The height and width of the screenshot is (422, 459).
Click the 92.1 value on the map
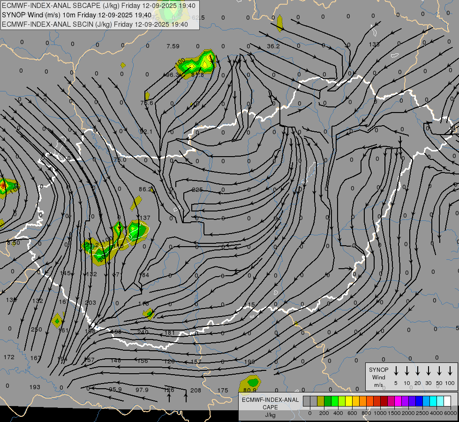146,131
